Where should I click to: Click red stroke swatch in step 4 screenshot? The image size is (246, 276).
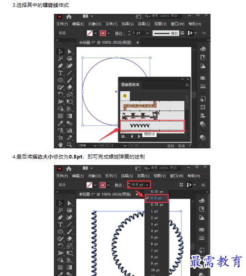click(x=102, y=185)
